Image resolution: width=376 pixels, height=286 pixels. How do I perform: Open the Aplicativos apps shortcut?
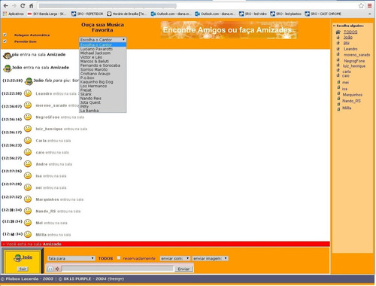pos(14,14)
